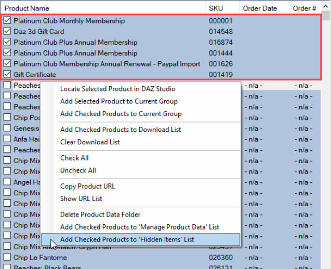Select Add Selected Product to Current Group
331x269 pixels.
pos(118,101)
